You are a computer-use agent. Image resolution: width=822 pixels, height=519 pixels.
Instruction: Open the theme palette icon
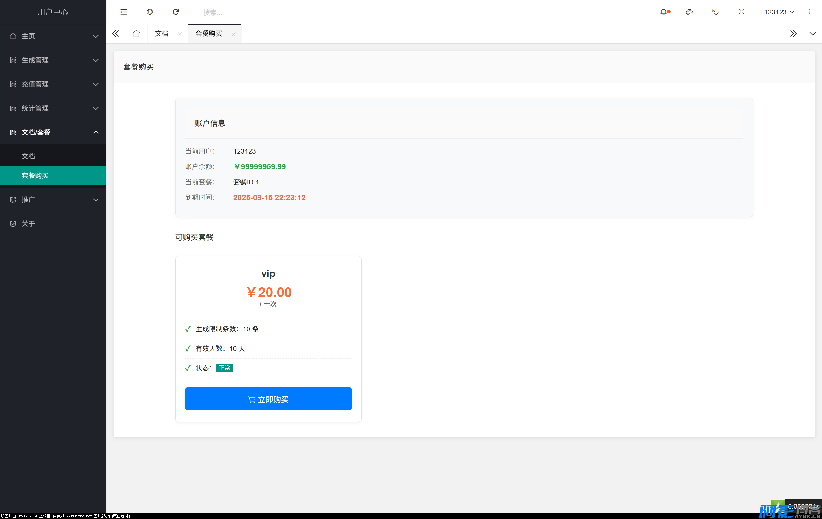click(689, 12)
